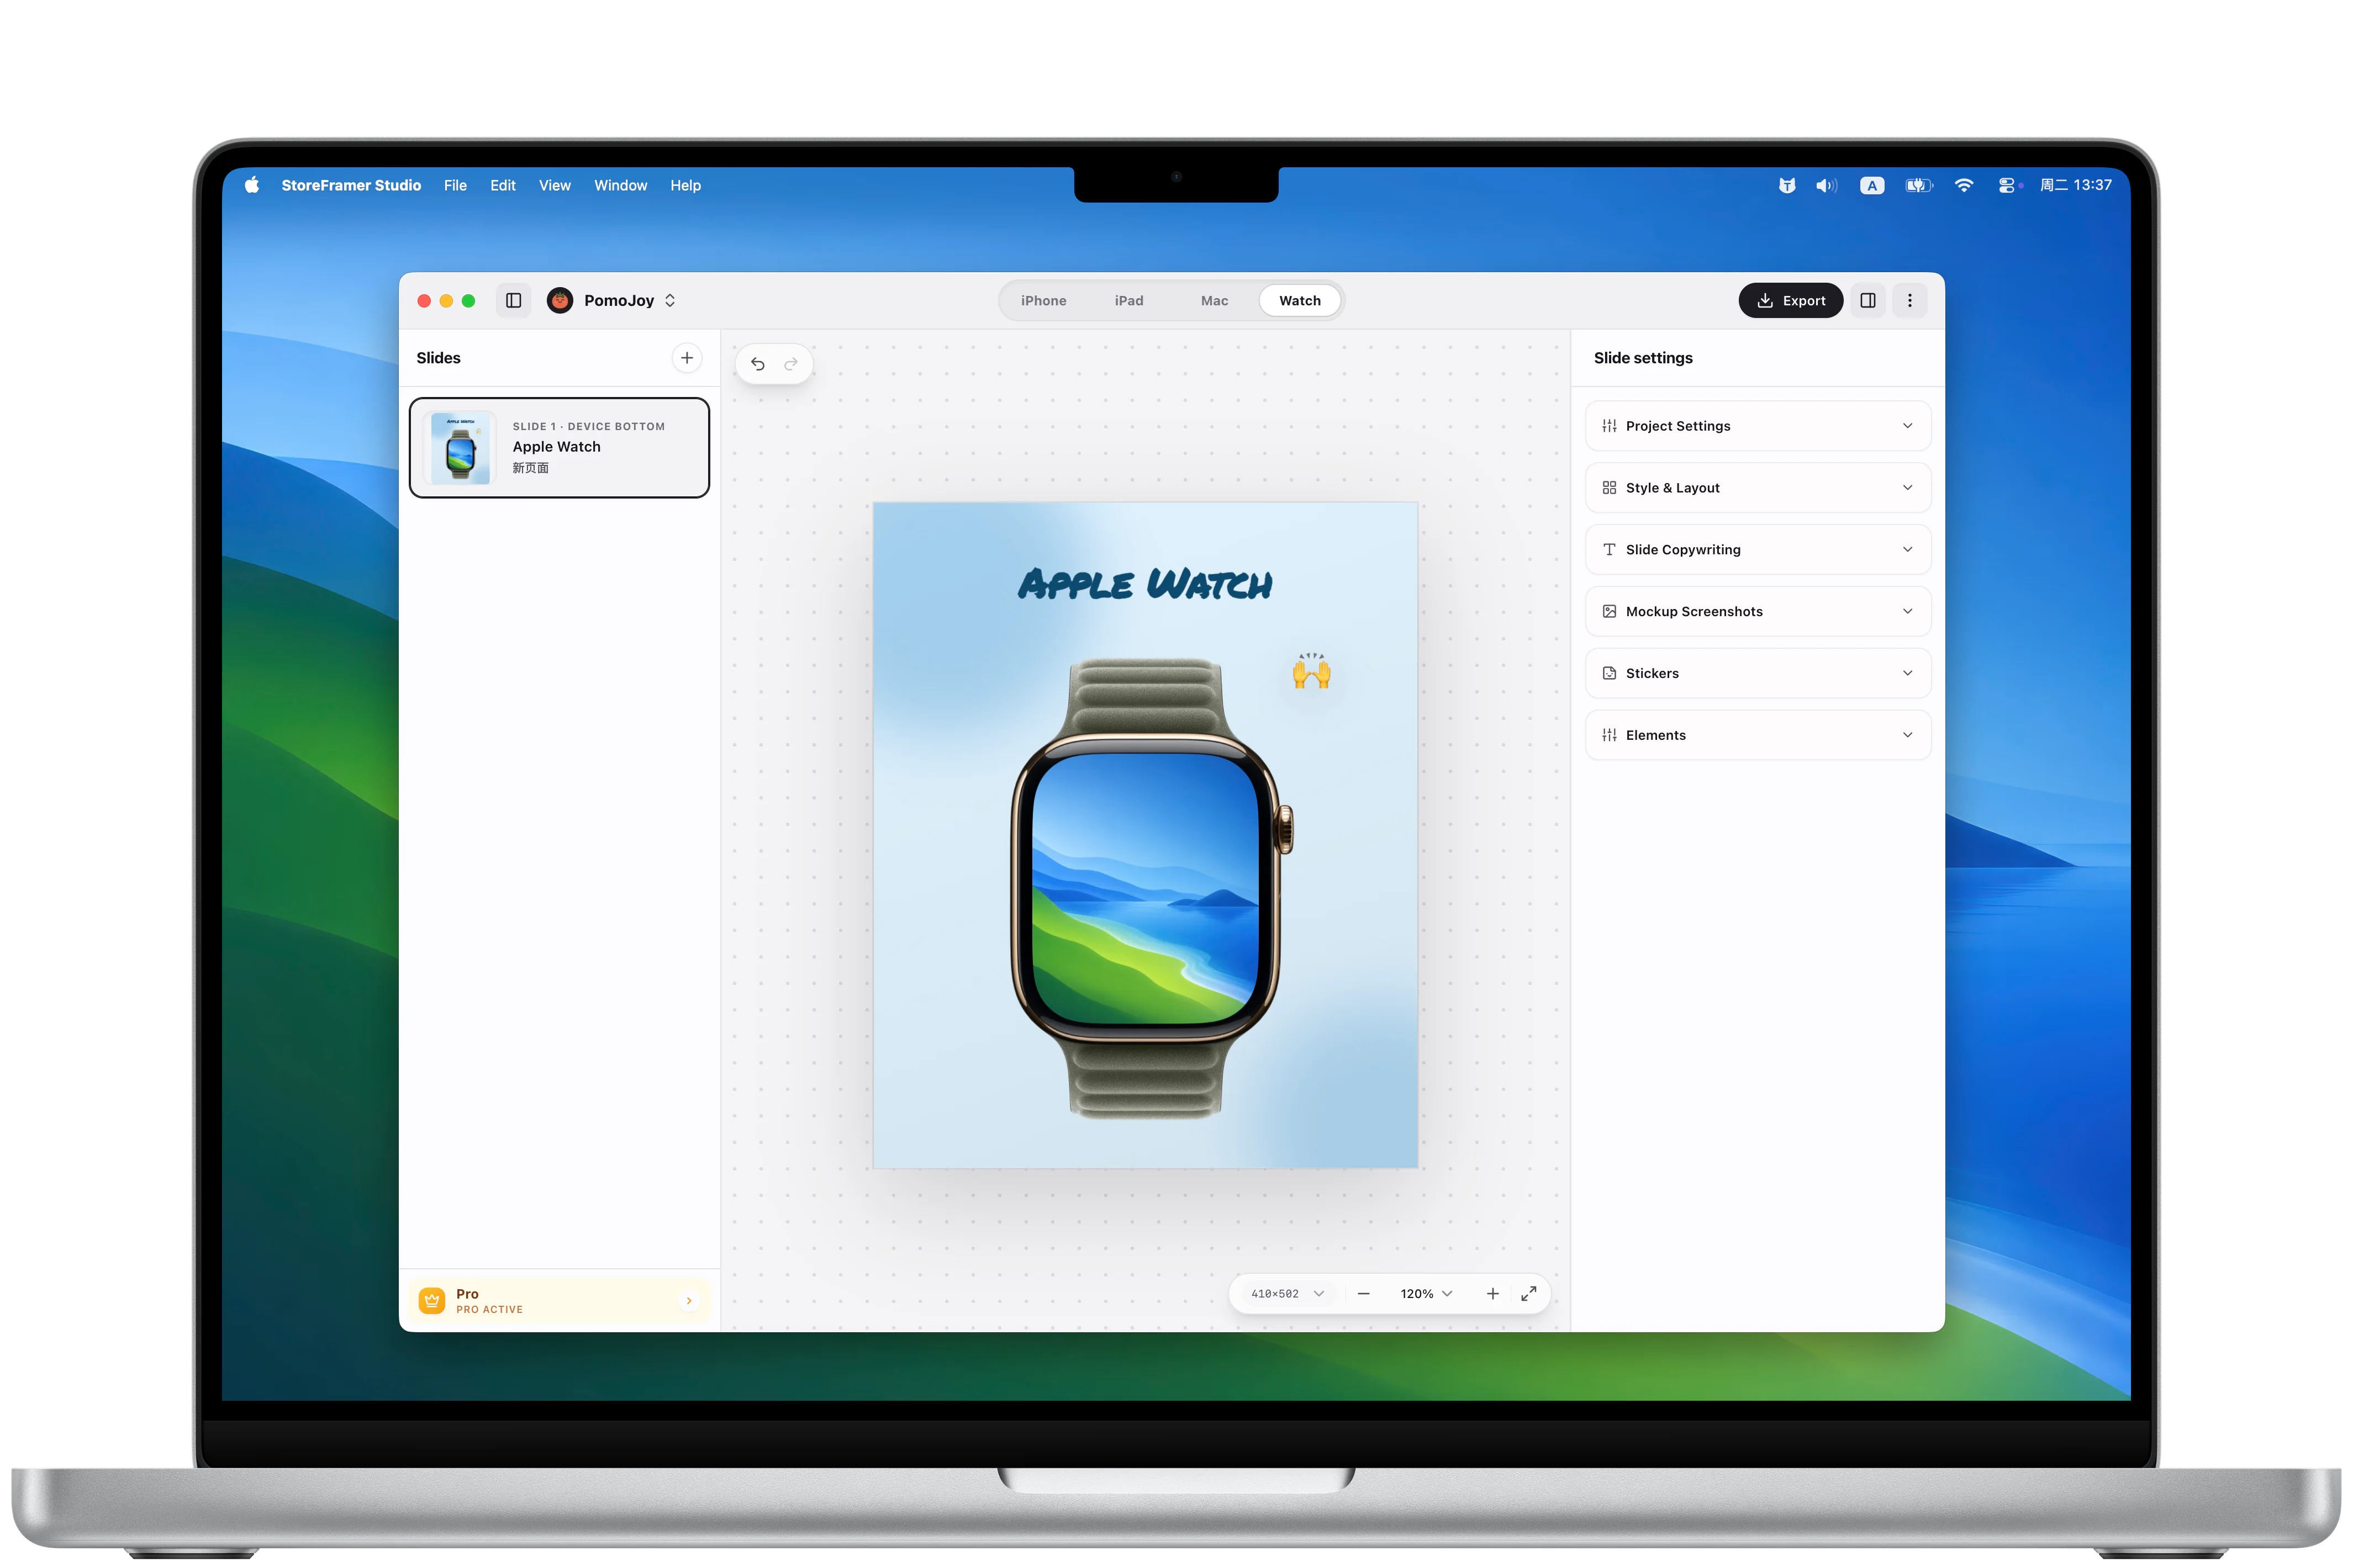Screen dimensions: 2353x1568
Task: Fit canvas with the expand arrows icon
Action: [1529, 1294]
